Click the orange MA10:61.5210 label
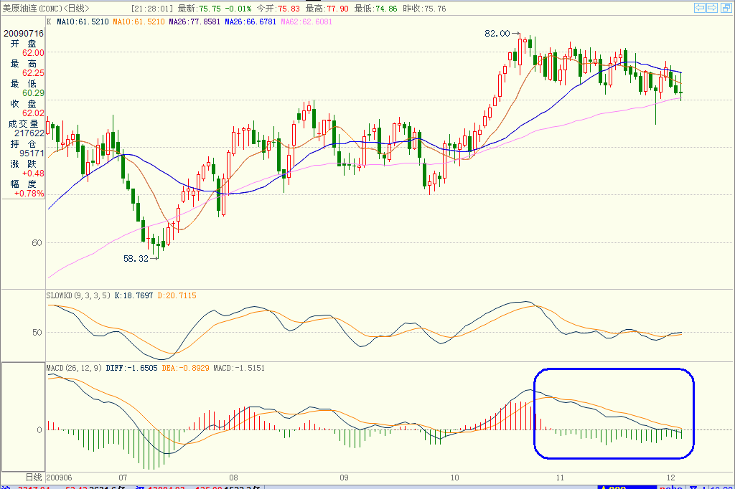Screen dimensions: 735x489 click(x=139, y=22)
